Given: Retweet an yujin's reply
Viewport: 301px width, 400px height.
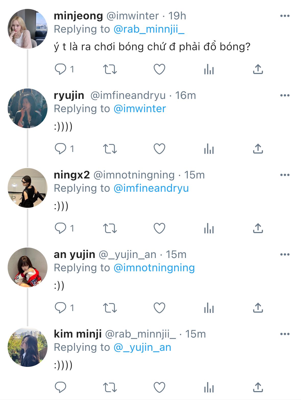Looking at the screenshot, I should tap(110, 308).
